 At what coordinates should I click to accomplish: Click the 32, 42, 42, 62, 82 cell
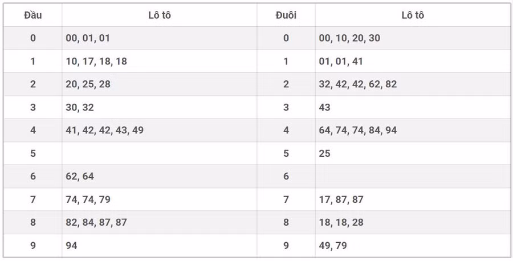tap(357, 84)
